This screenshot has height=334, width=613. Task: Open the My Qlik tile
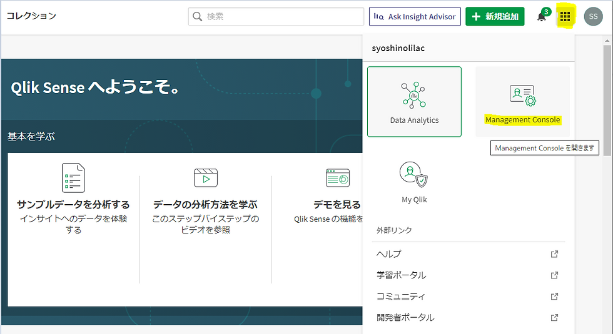pos(414,182)
